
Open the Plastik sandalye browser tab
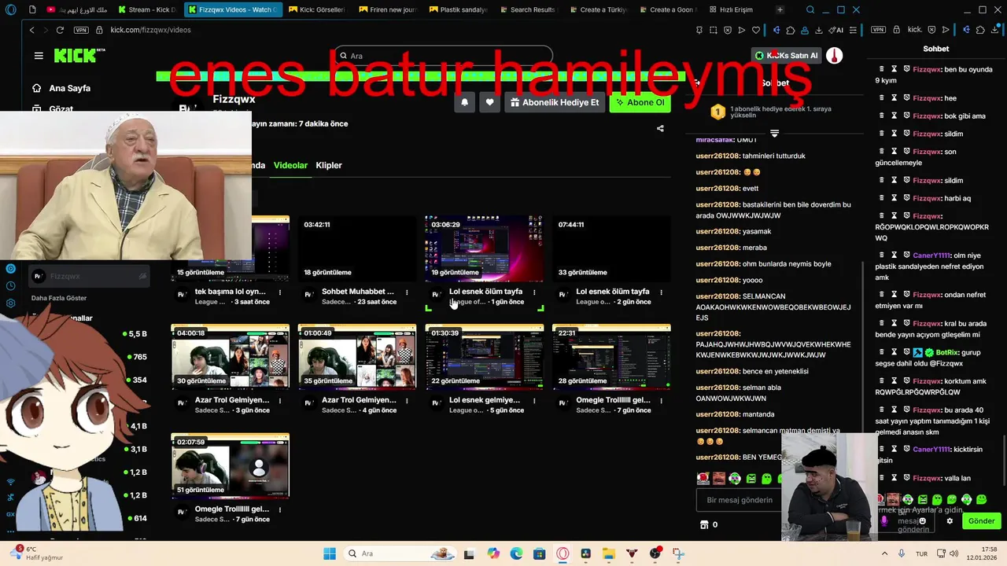coord(458,9)
